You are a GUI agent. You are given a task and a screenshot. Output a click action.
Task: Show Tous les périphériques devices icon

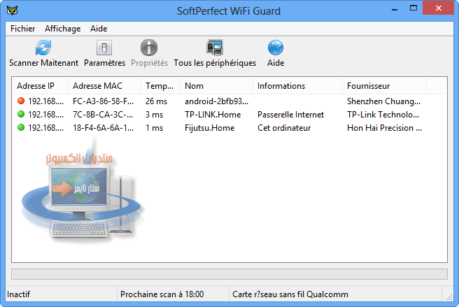(x=215, y=48)
